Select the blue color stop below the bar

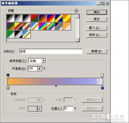102,87
